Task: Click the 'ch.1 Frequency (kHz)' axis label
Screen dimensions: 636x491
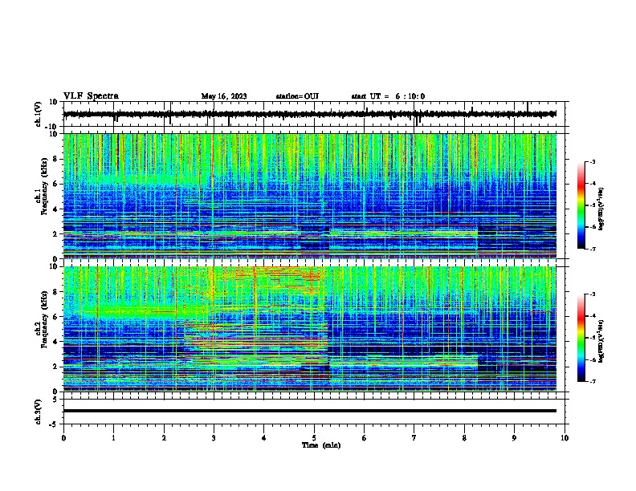Action: tap(42, 187)
